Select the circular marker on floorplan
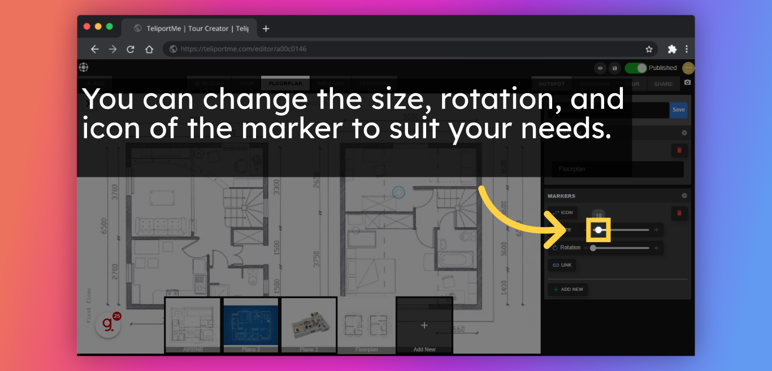Screen dimensions: 772x371 point(399,193)
